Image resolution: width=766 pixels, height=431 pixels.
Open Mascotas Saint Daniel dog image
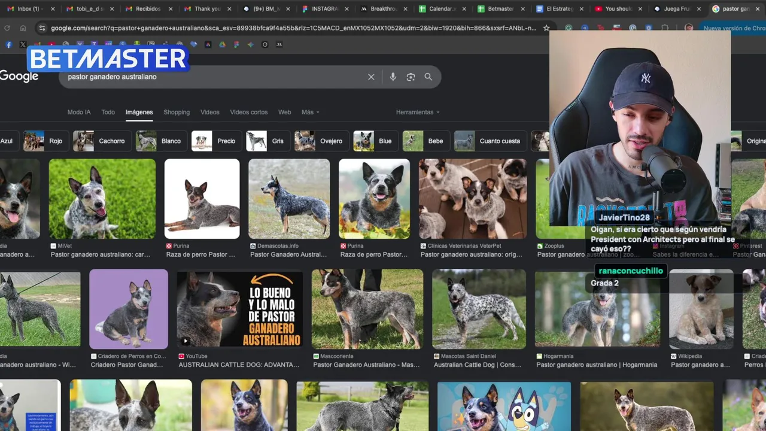pos(479,309)
